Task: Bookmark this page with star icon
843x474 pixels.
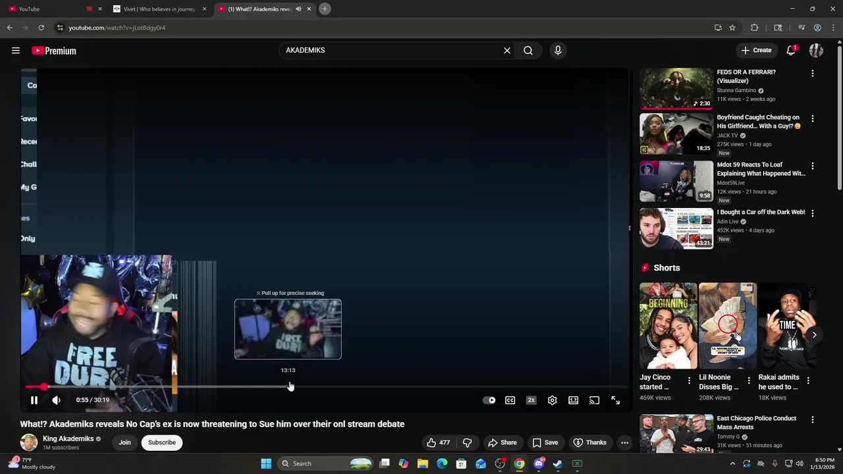Action: pos(732,28)
